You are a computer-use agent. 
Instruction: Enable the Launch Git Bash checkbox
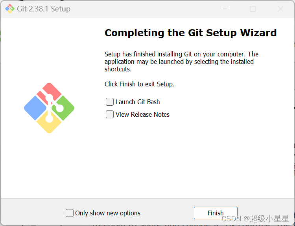pyautogui.click(x=110, y=102)
